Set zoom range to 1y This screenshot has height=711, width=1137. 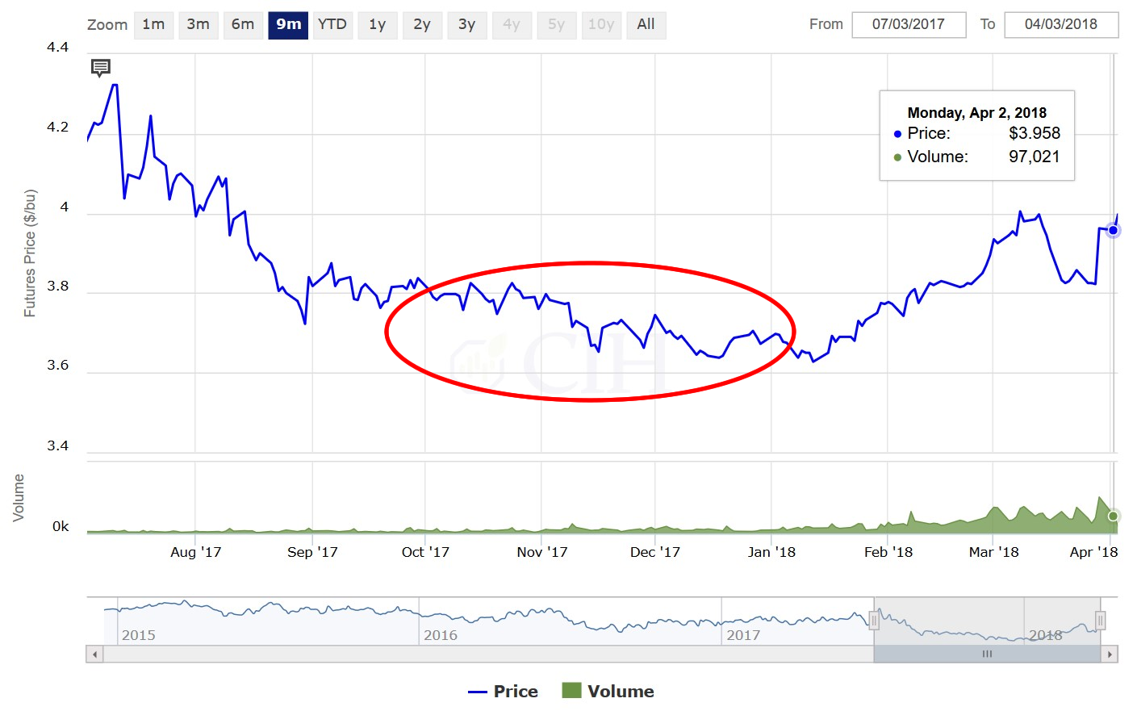coord(378,24)
